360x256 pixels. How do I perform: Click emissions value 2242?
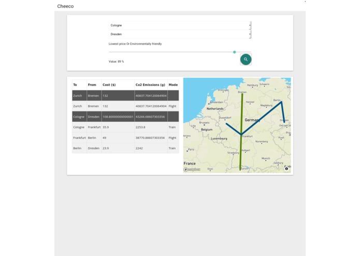click(139, 148)
